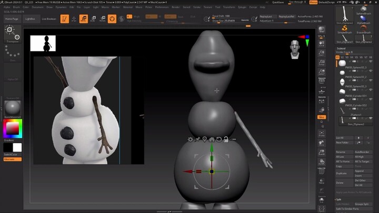Screen dimensions: 379x213
Task: Open the Brush menu
Action: [16, 7]
